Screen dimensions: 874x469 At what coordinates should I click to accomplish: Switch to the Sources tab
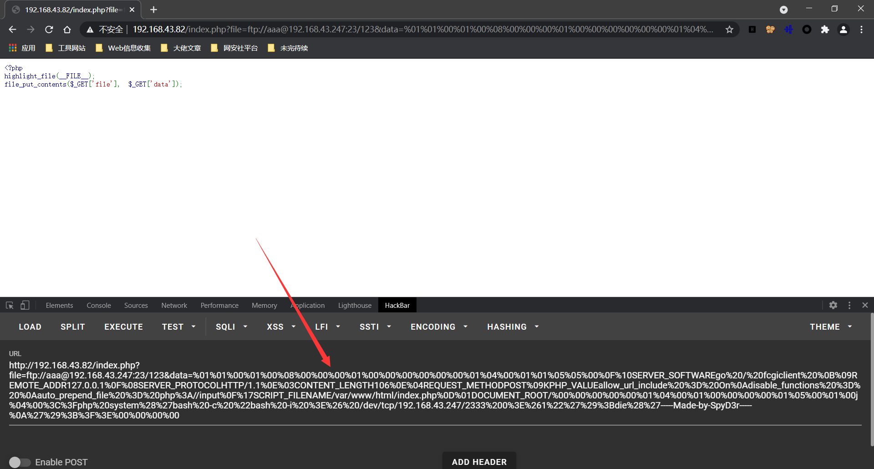(x=136, y=305)
